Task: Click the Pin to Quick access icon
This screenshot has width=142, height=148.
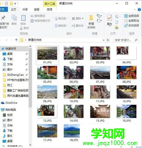Action: 3,18
